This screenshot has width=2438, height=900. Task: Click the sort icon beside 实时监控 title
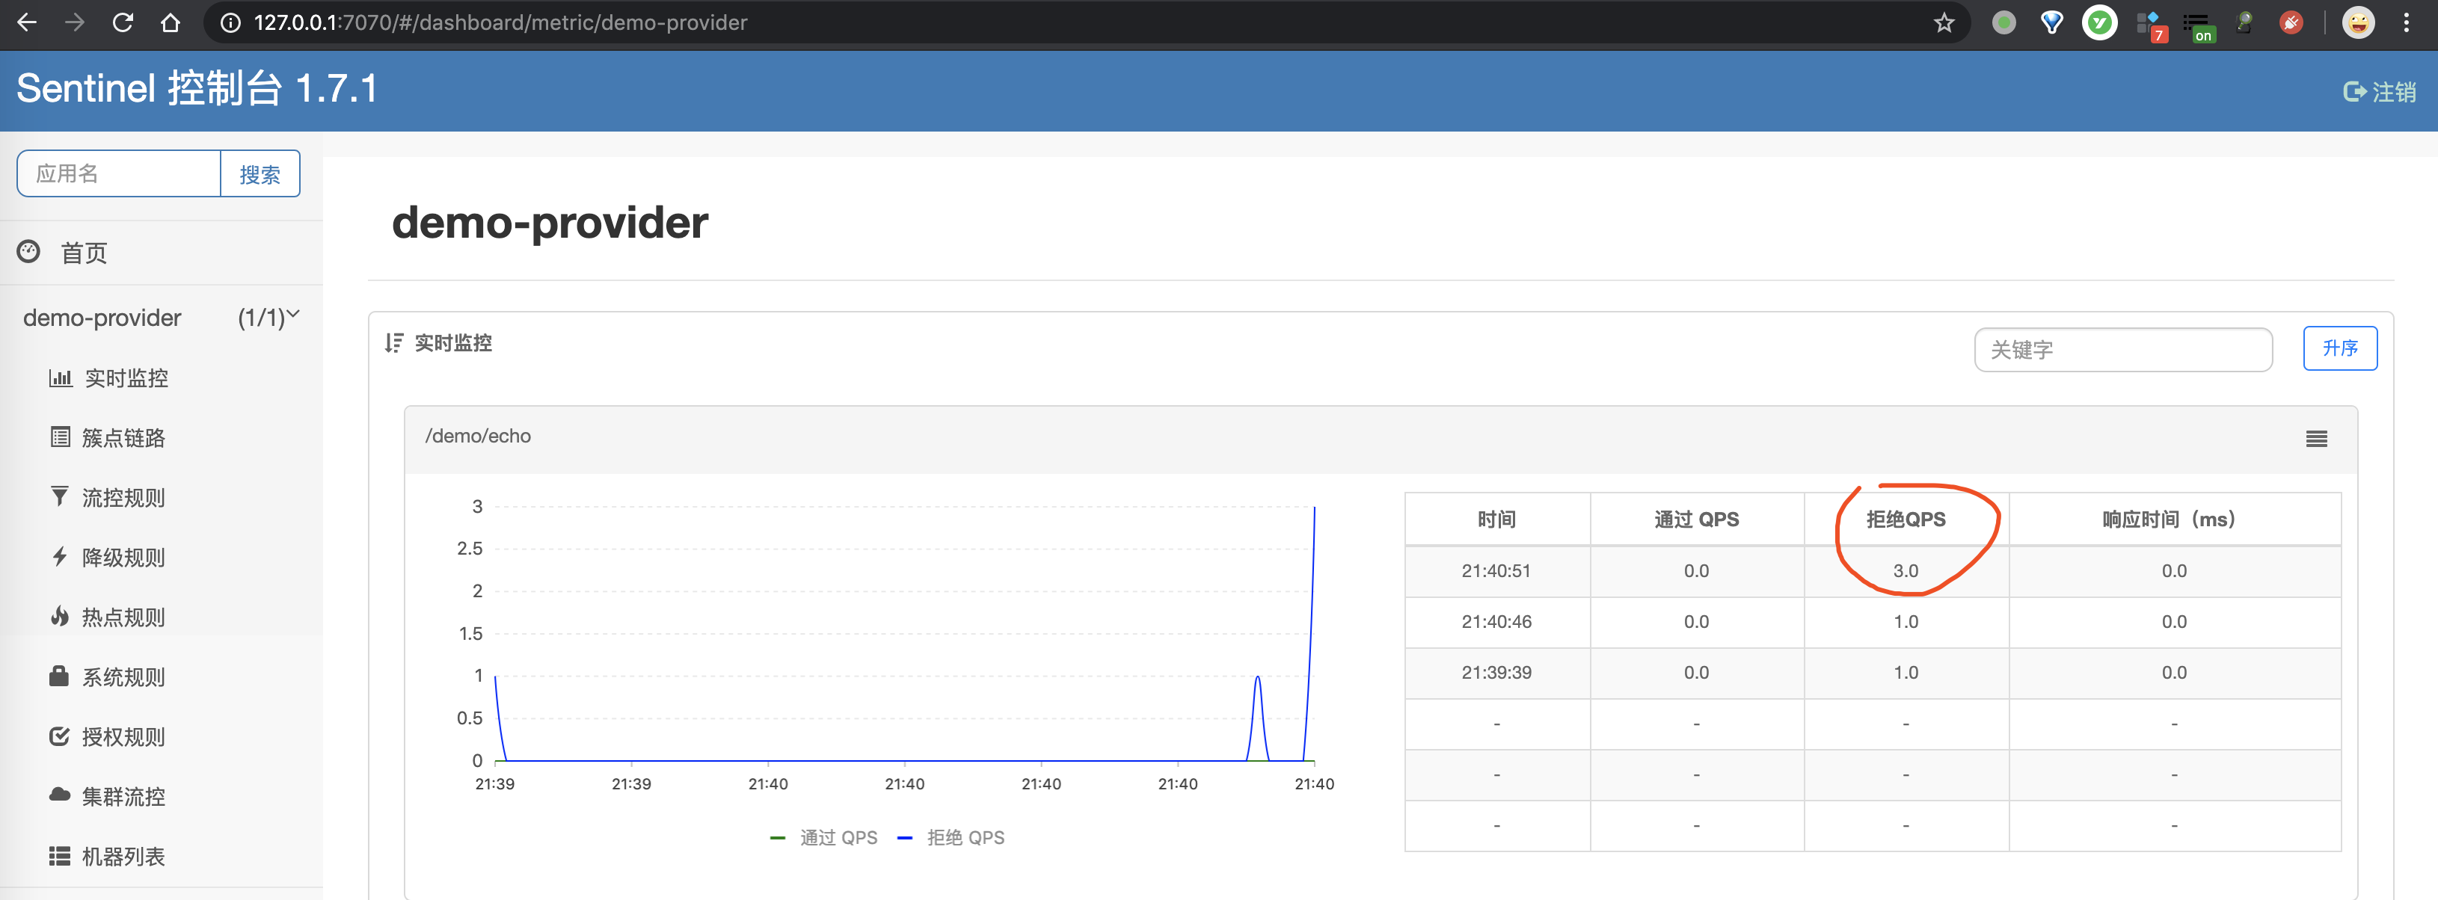point(392,342)
